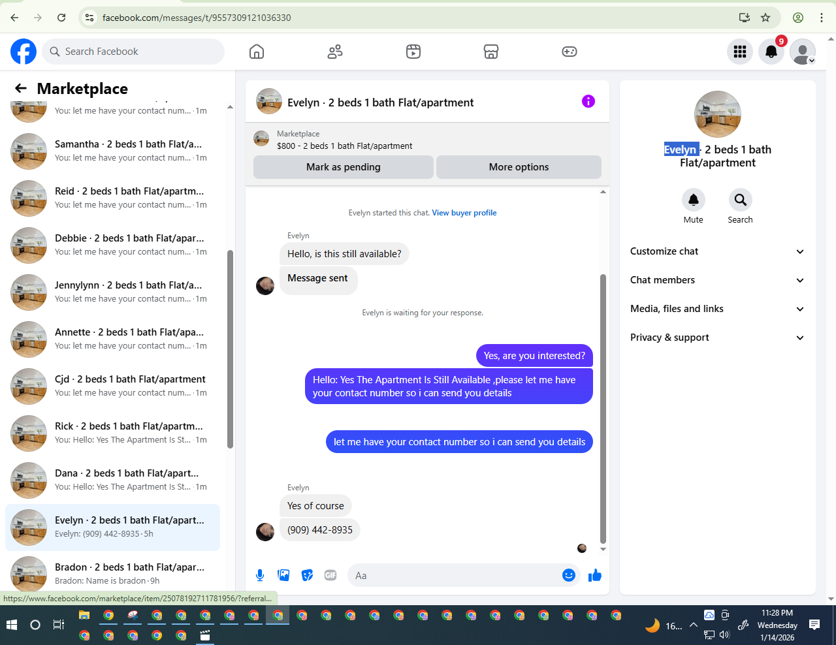The height and width of the screenshot is (645, 836).
Task: Click the Aa message input field
Action: [454, 575]
